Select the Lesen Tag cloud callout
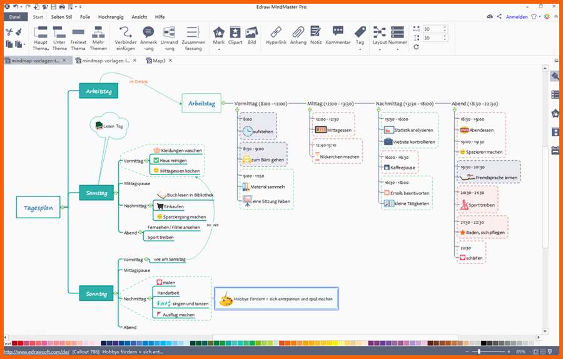 coord(109,126)
